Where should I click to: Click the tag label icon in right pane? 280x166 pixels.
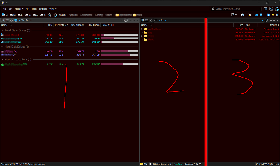(x=267, y=20)
